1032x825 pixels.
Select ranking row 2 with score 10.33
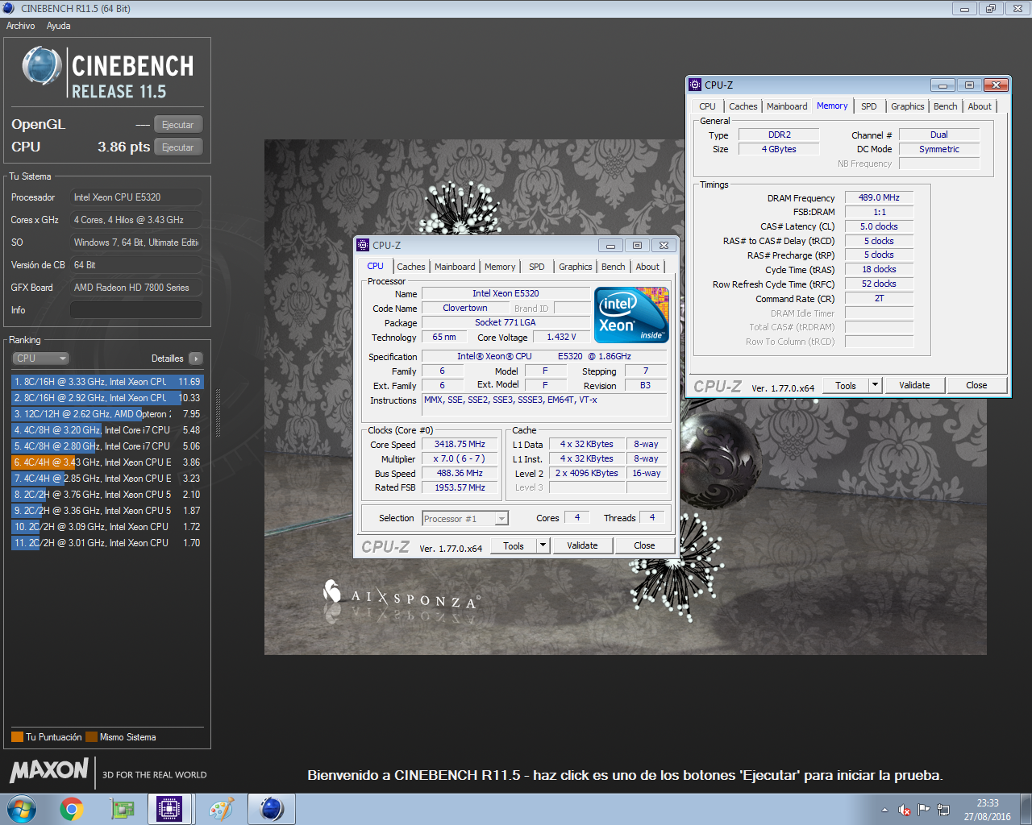(107, 398)
